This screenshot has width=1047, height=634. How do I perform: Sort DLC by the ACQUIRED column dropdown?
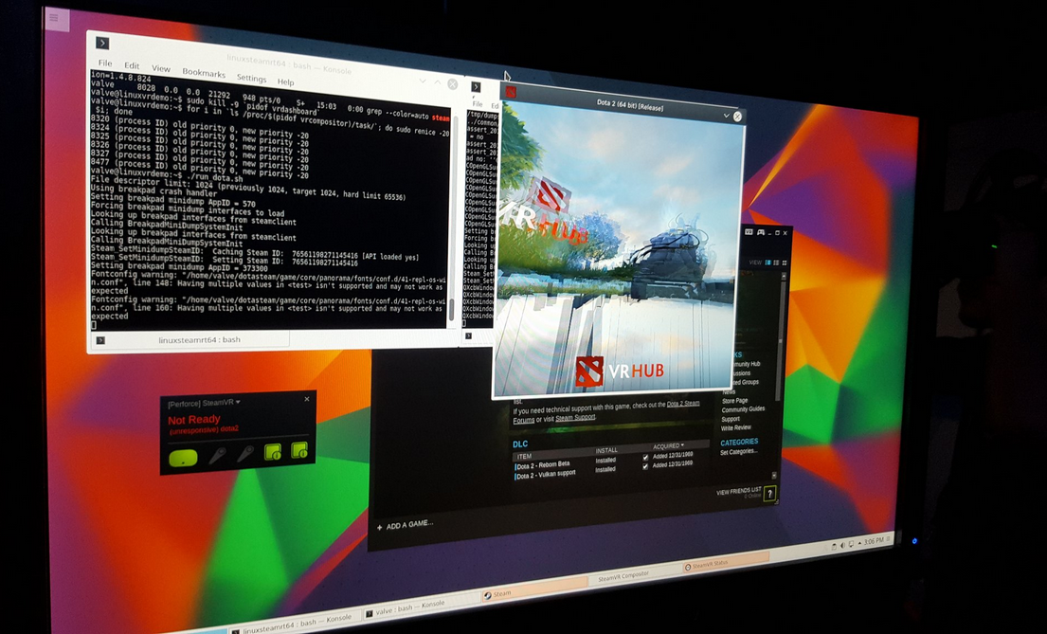click(668, 446)
